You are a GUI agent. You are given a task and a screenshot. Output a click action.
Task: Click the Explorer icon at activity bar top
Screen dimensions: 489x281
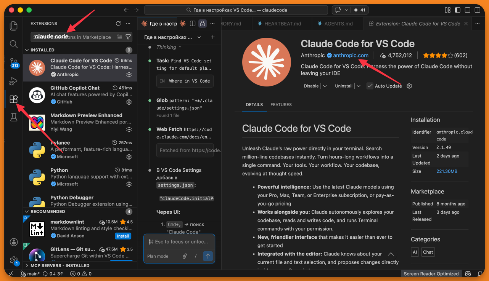pyautogui.click(x=13, y=25)
